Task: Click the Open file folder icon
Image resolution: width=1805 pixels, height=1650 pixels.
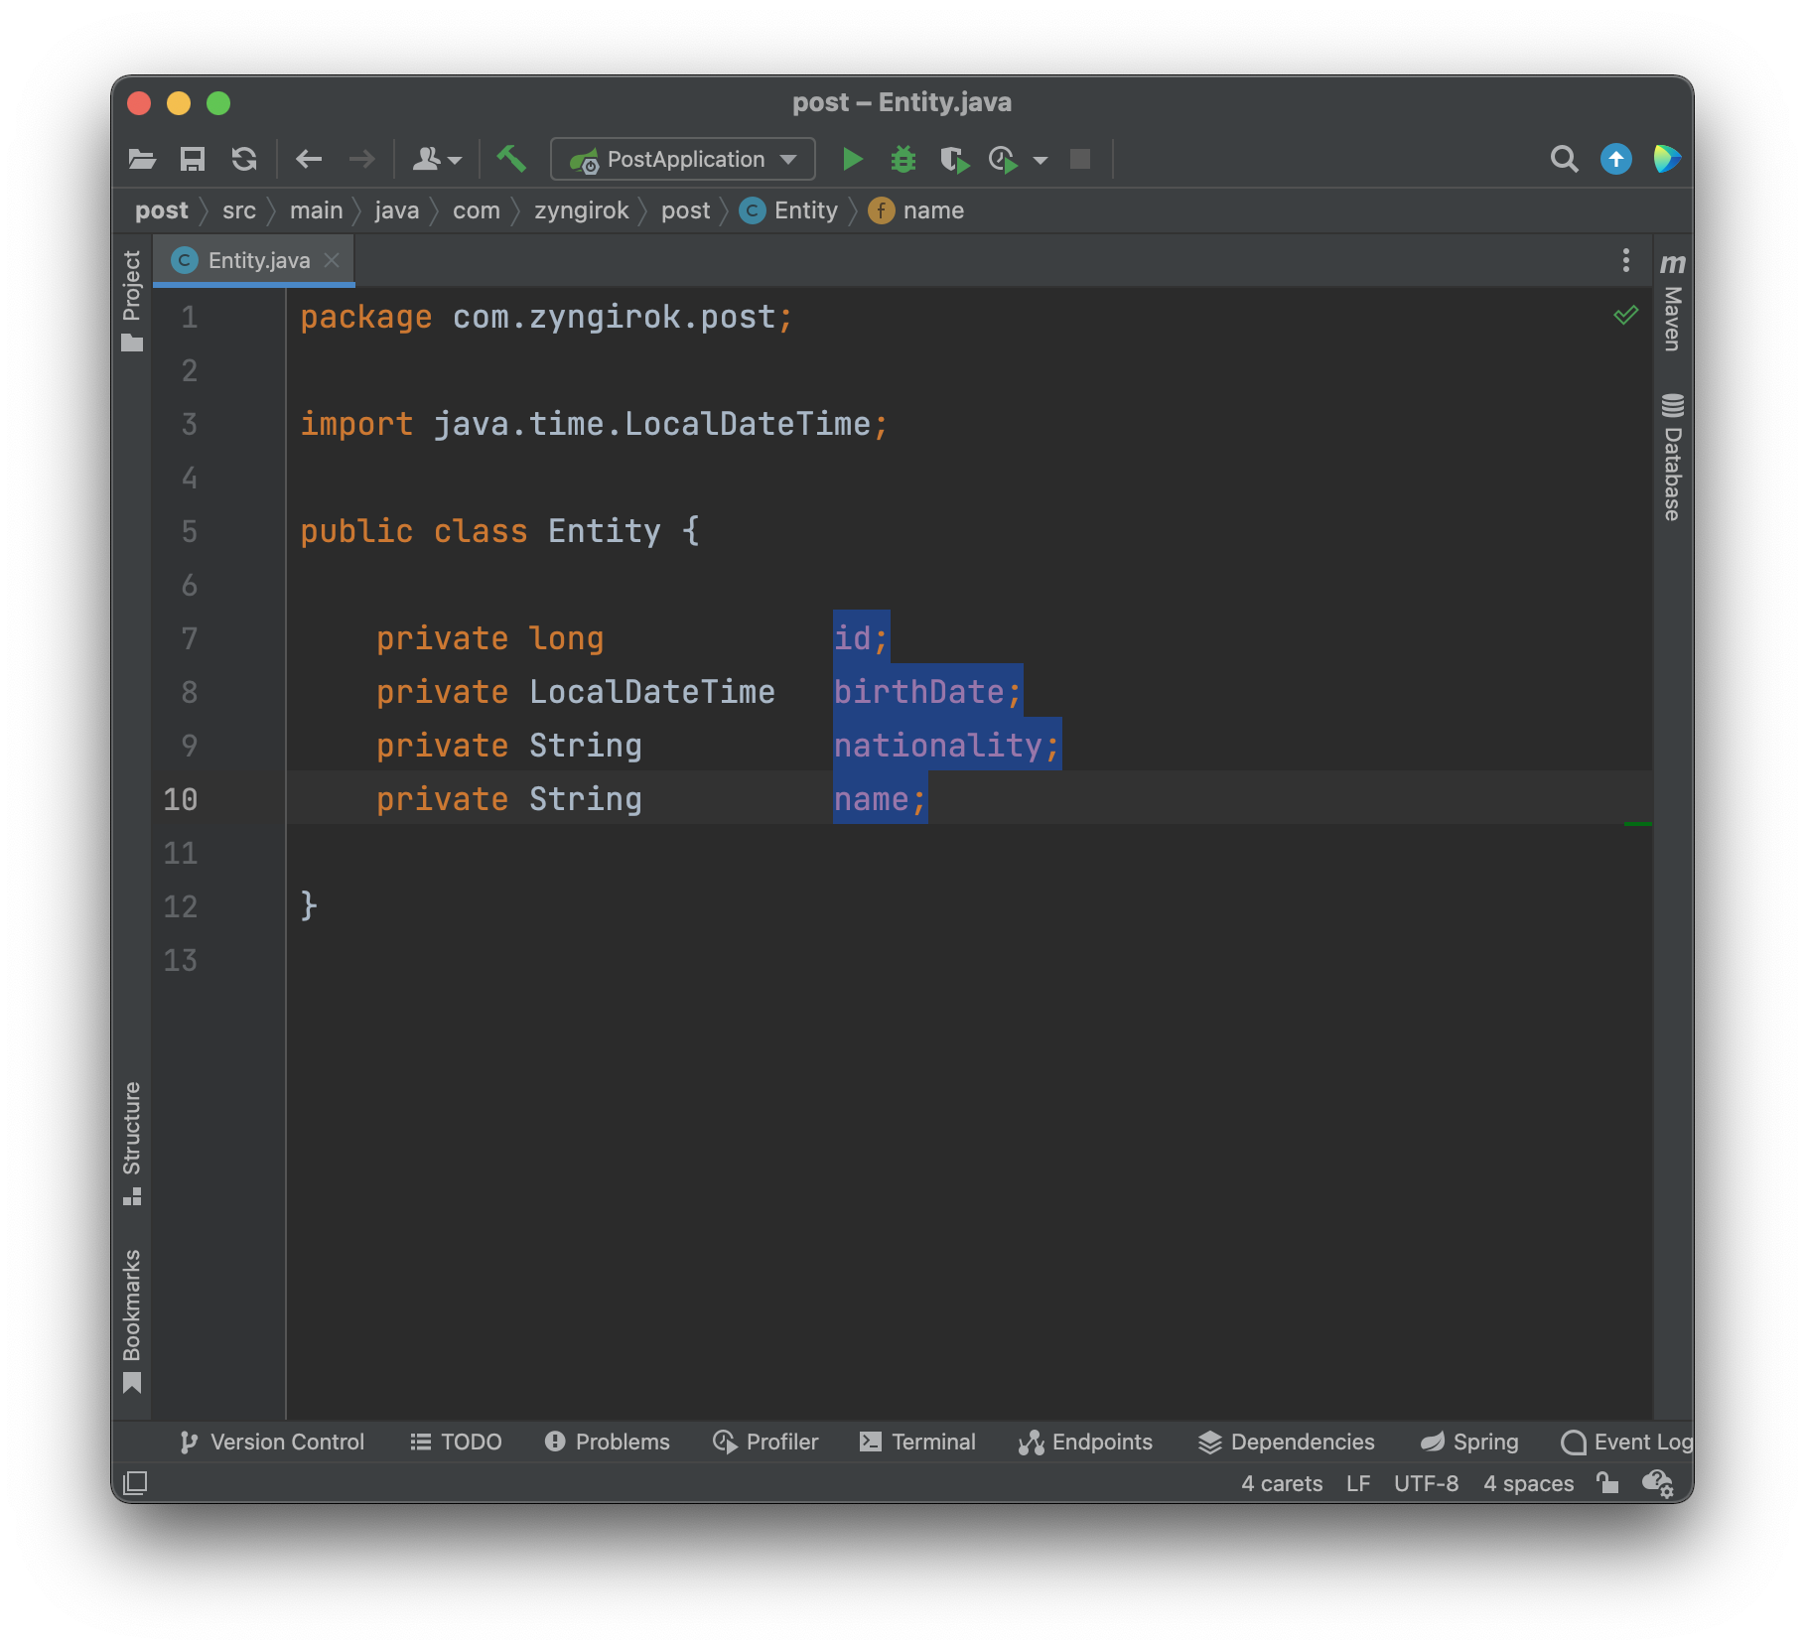Action: 143,159
